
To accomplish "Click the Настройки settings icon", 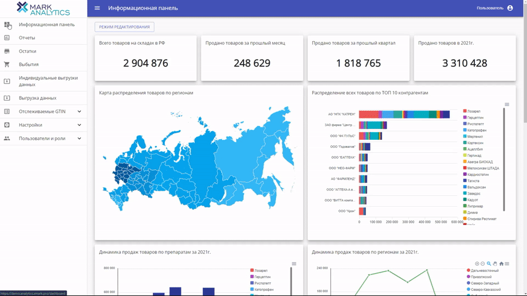I will 7,125.
